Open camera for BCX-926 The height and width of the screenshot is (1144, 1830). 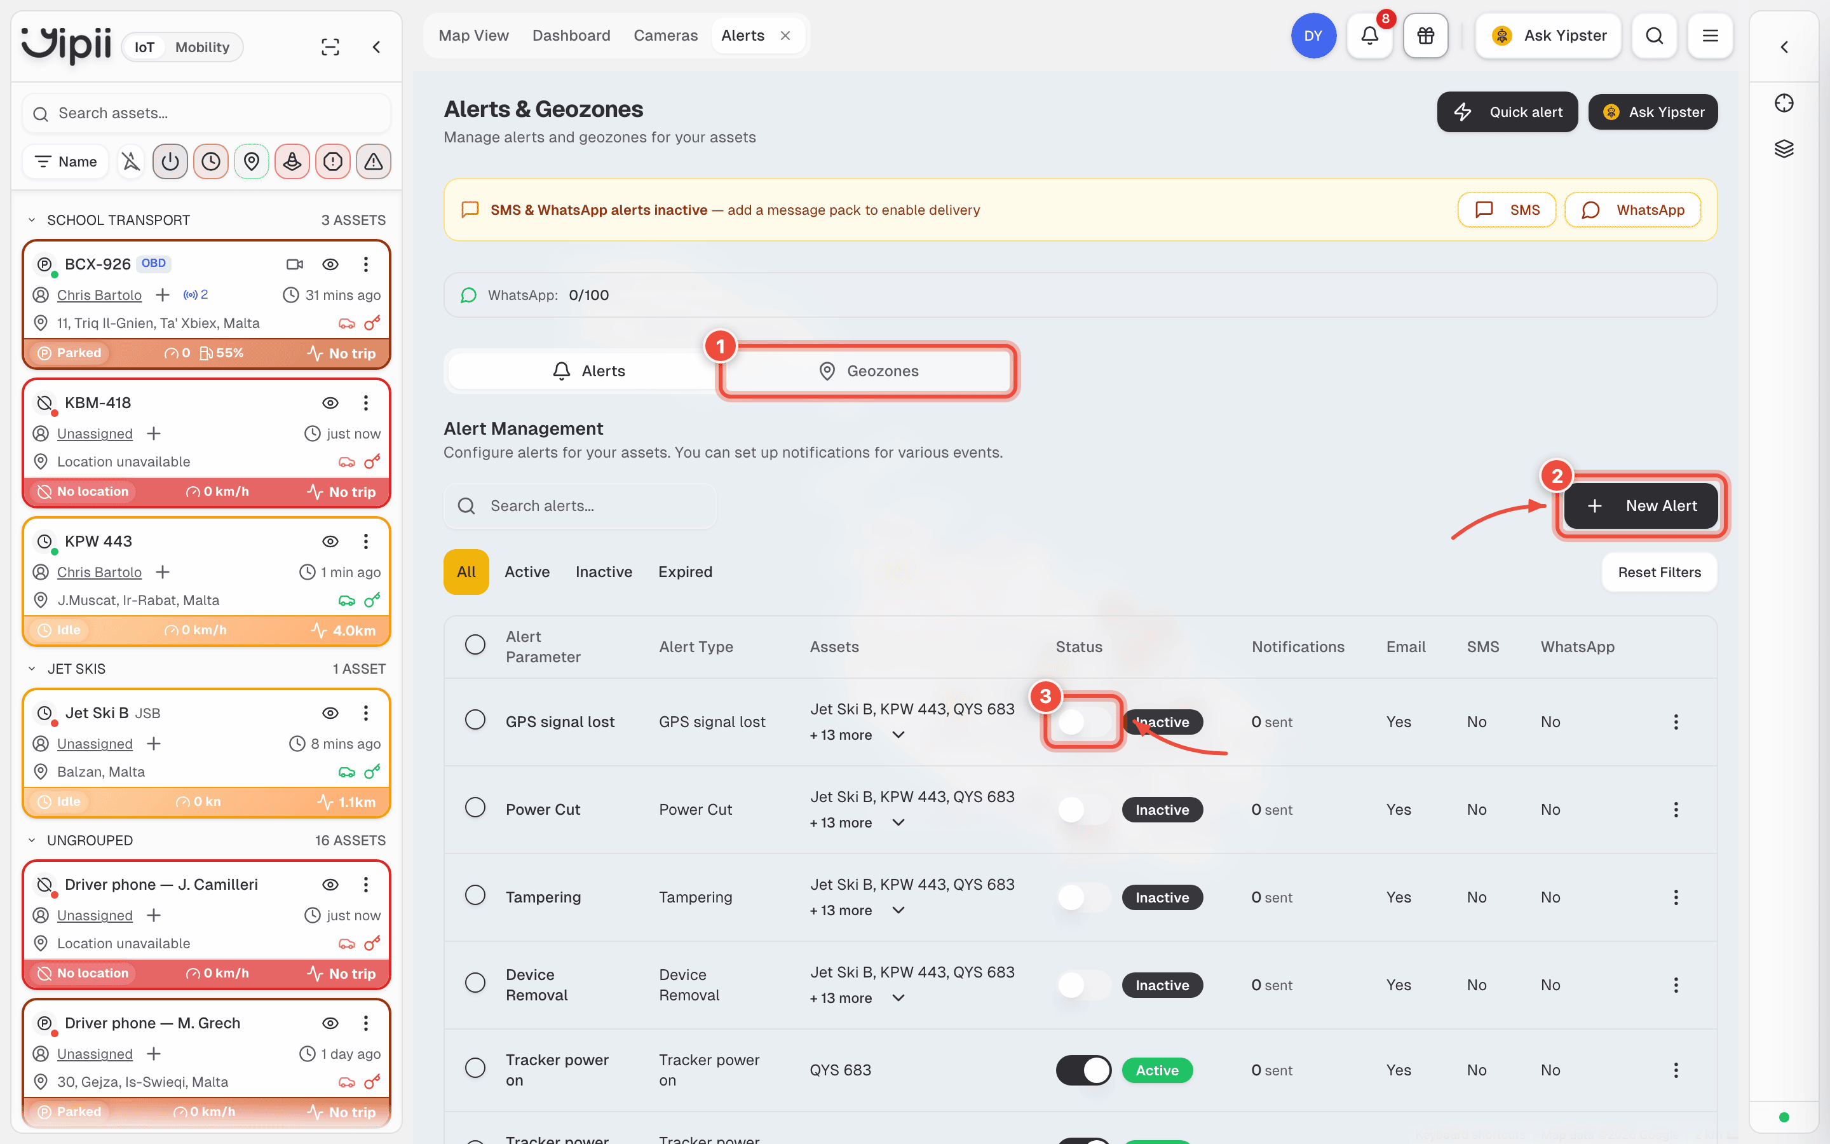[x=295, y=264]
